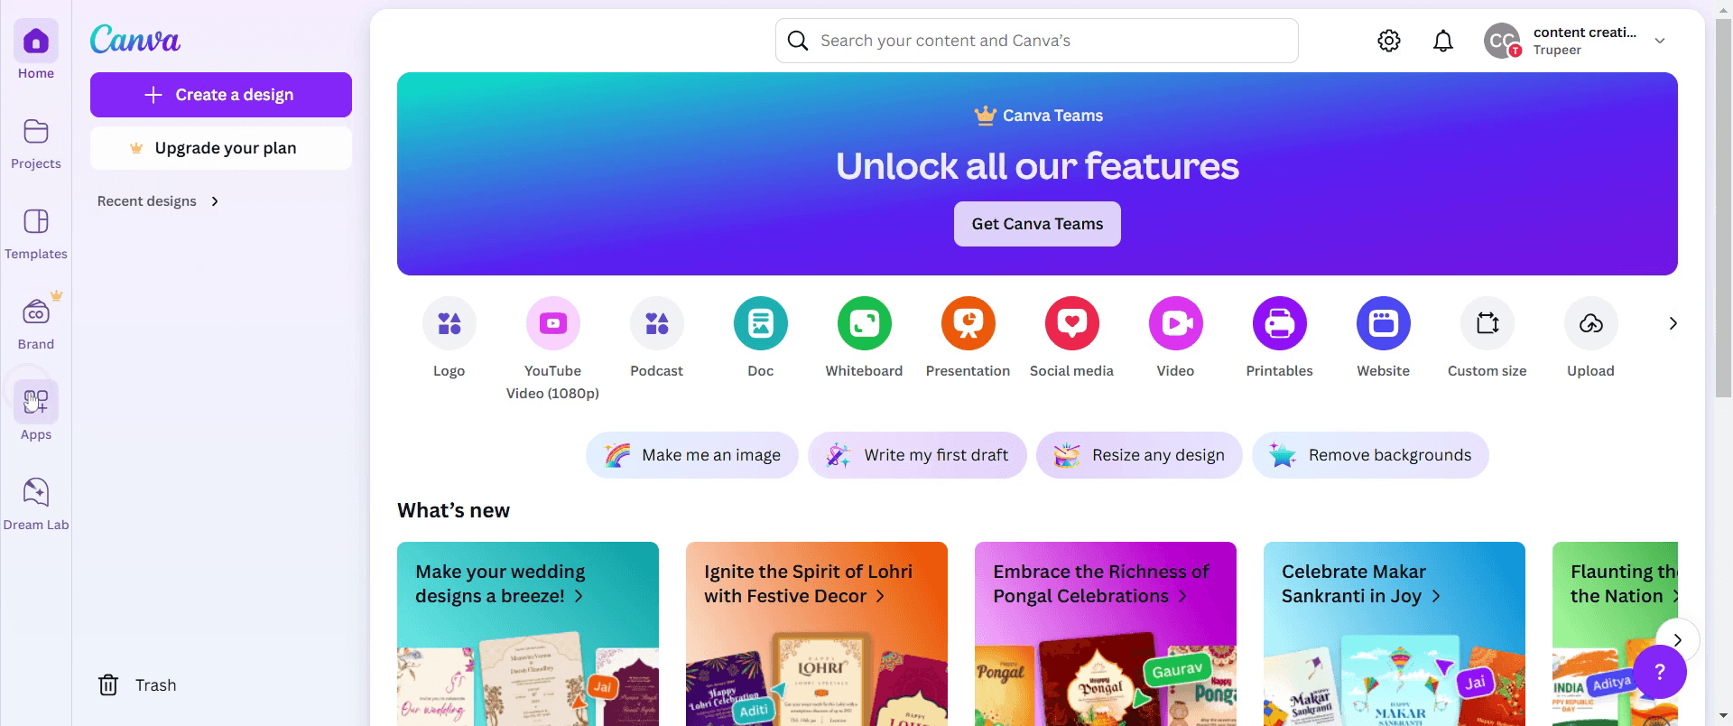
Task: Open the Trash folder
Action: 137,685
